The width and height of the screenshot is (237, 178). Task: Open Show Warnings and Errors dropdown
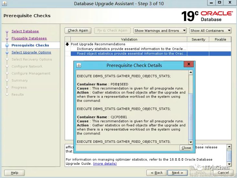160,31
